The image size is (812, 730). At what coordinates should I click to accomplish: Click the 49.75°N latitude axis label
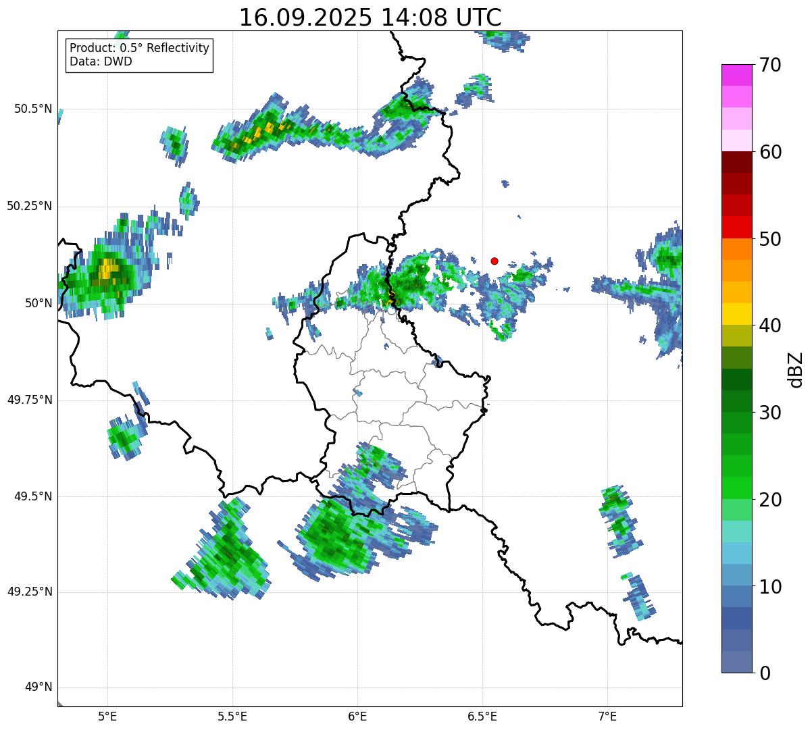click(x=30, y=400)
